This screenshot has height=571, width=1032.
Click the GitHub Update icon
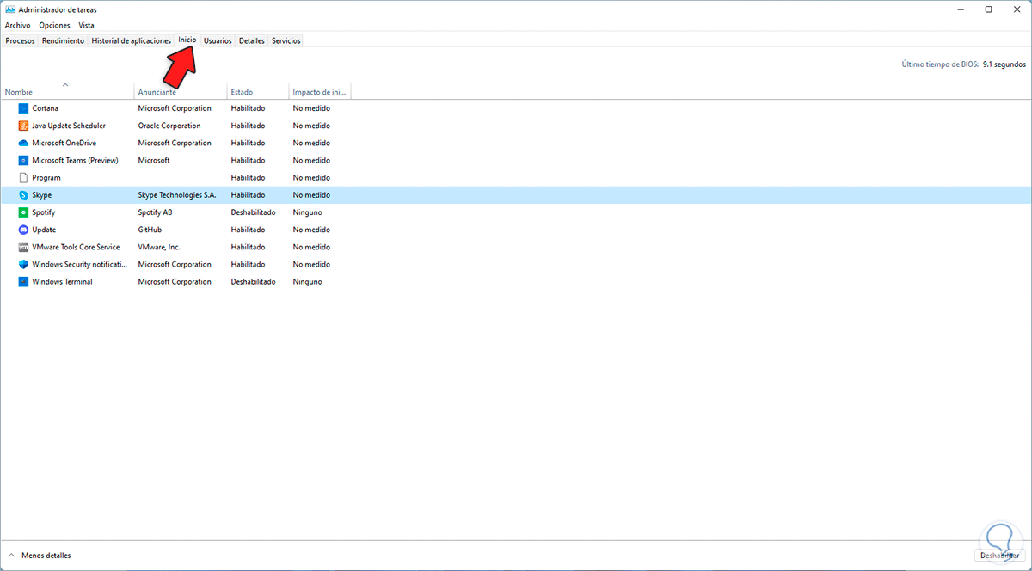[23, 230]
